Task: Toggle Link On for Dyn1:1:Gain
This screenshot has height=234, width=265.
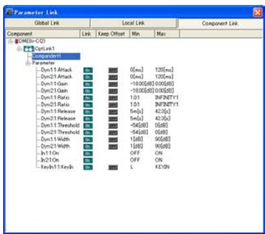Action: point(88,84)
